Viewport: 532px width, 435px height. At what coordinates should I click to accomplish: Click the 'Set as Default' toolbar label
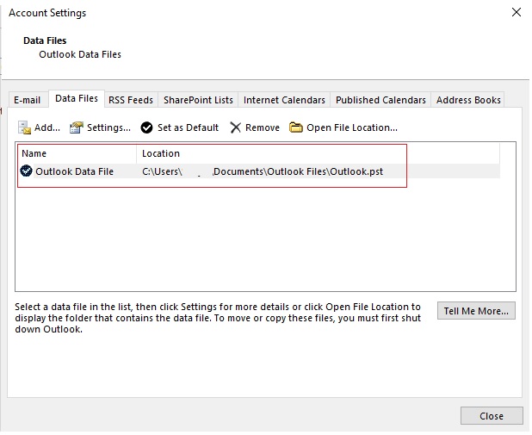click(188, 127)
